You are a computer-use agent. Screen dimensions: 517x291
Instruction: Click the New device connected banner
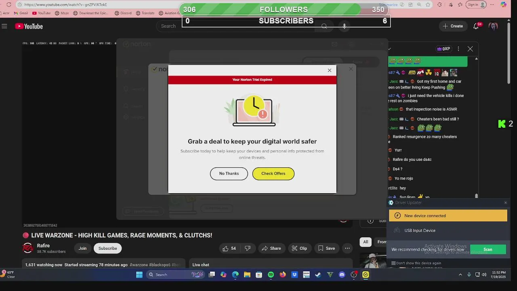point(448,215)
